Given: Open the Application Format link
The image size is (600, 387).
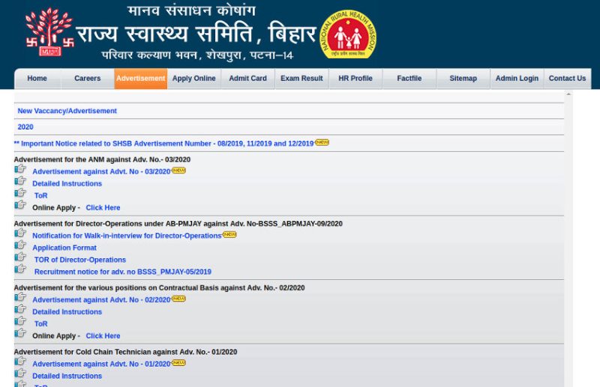Looking at the screenshot, I should pyautogui.click(x=64, y=248).
